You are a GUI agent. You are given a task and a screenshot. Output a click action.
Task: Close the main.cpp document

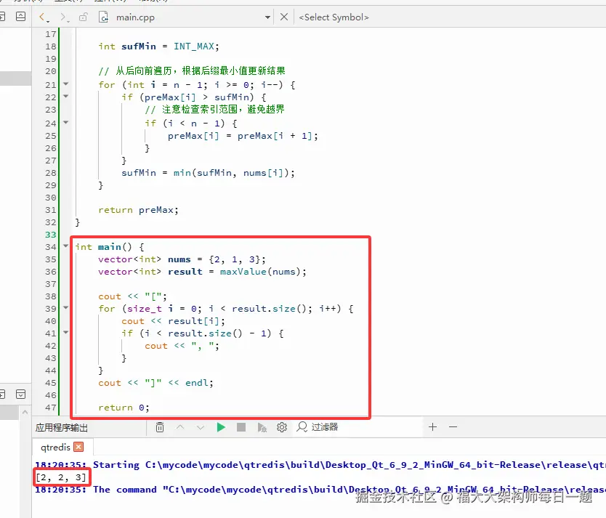[283, 17]
